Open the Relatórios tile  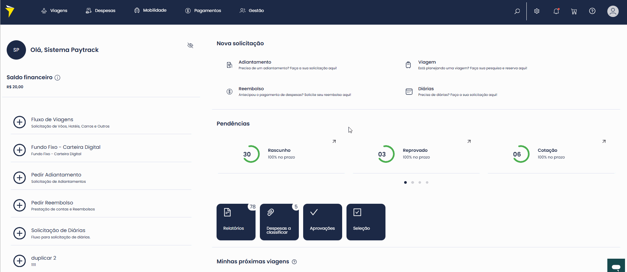(x=236, y=222)
